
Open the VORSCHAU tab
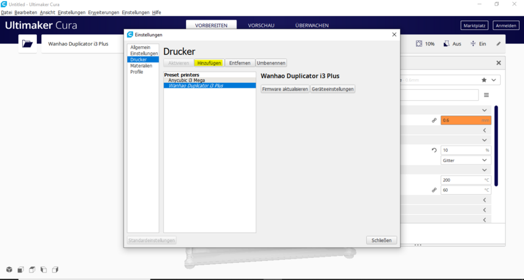pos(261,25)
